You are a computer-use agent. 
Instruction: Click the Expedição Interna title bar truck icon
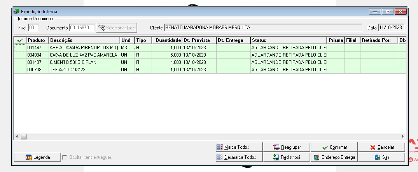[x=17, y=12]
